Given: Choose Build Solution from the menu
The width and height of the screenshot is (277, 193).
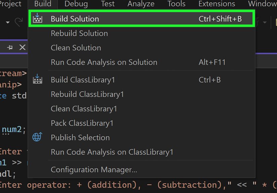Looking at the screenshot, I should tap(142, 19).
